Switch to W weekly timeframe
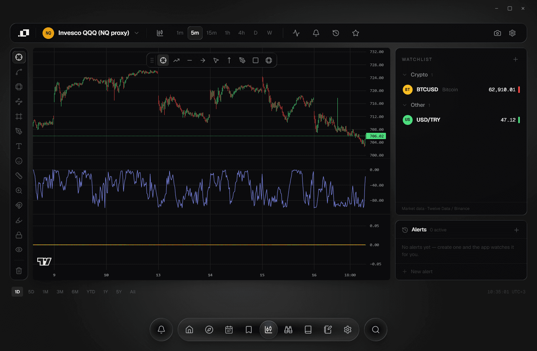The width and height of the screenshot is (537, 351). (x=269, y=33)
